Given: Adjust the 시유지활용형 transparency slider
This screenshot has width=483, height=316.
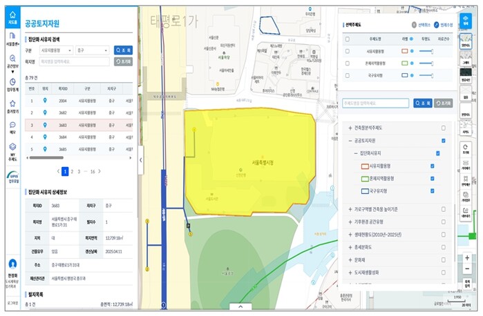Looking at the screenshot, I should point(426,51).
